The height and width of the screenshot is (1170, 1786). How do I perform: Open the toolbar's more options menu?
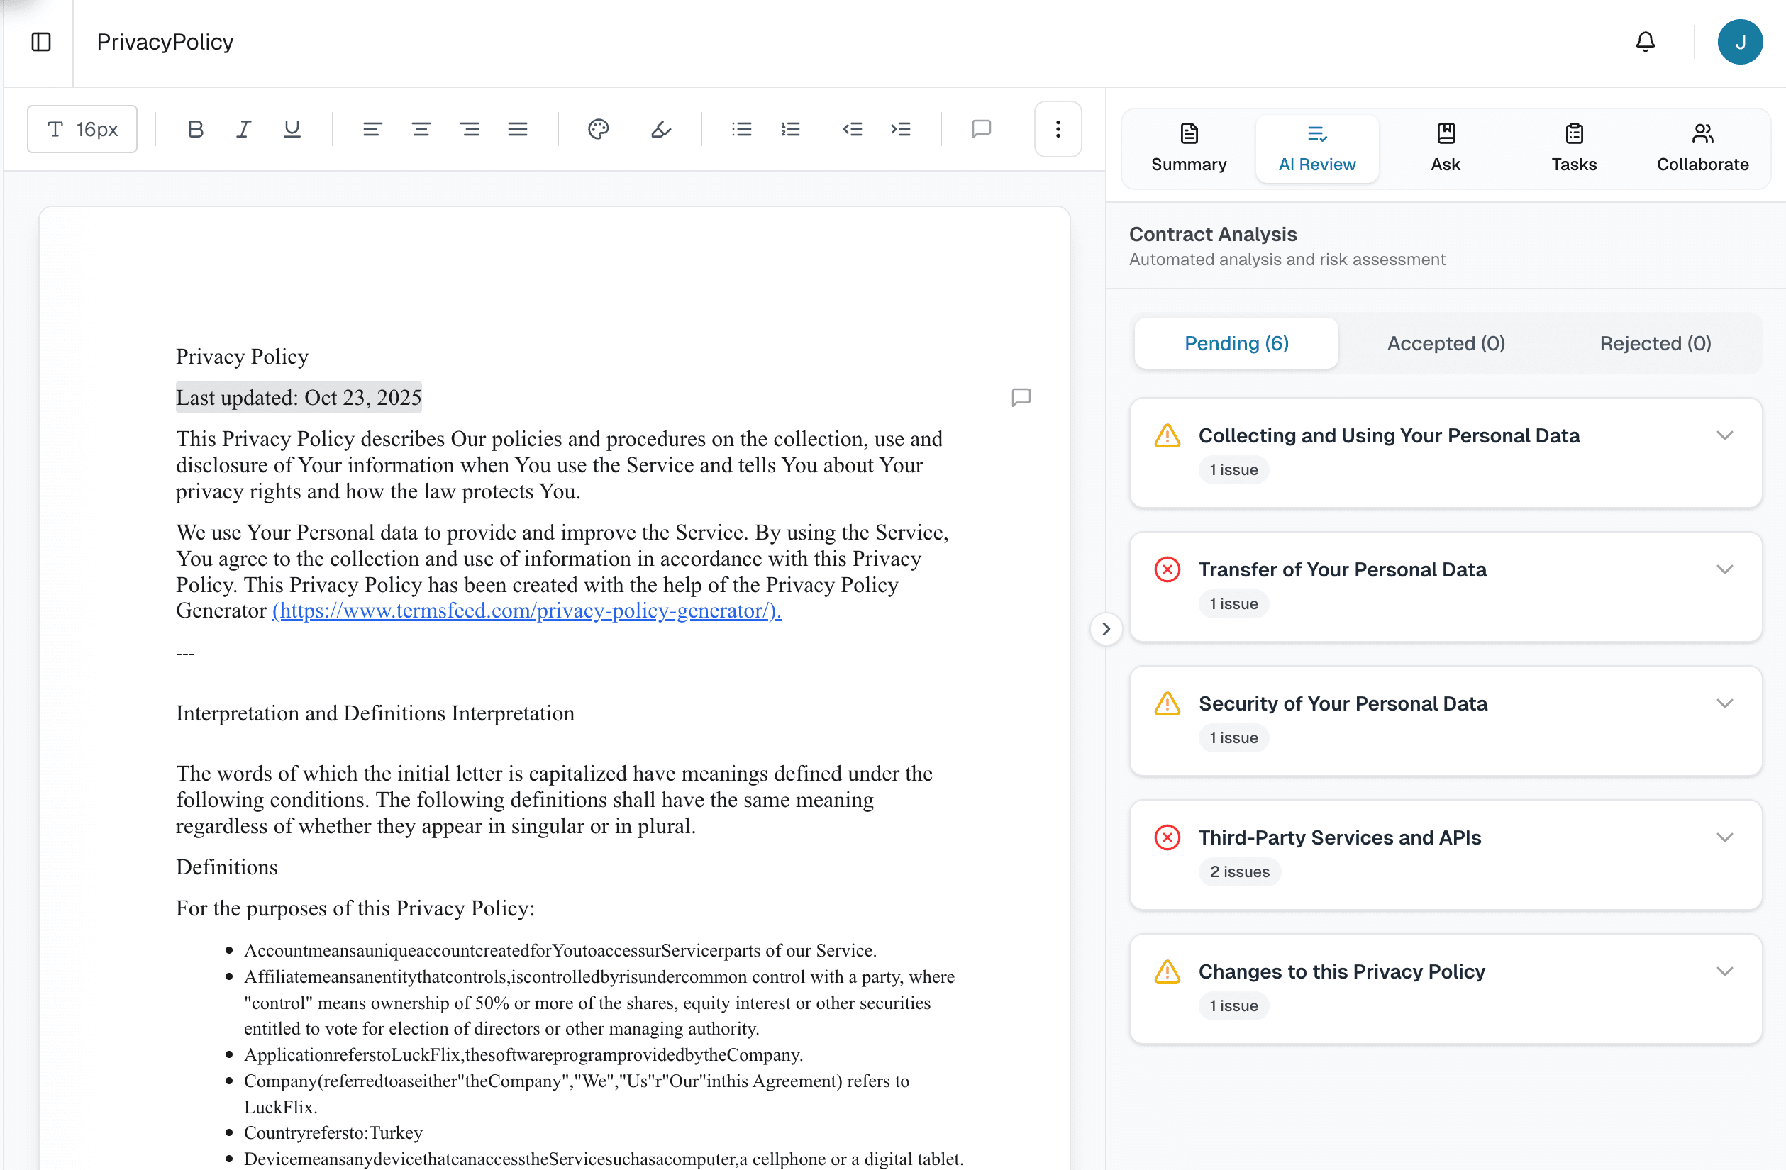pyautogui.click(x=1058, y=129)
